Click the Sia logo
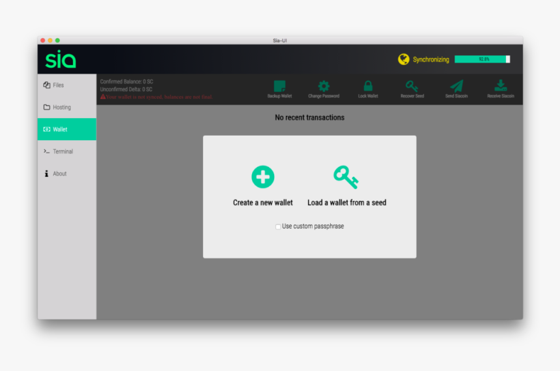 tap(61, 59)
